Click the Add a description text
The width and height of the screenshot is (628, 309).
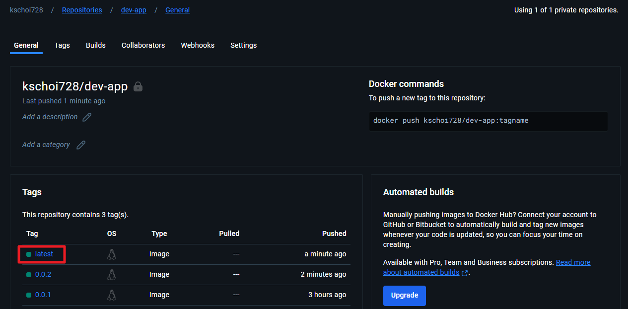pos(50,117)
